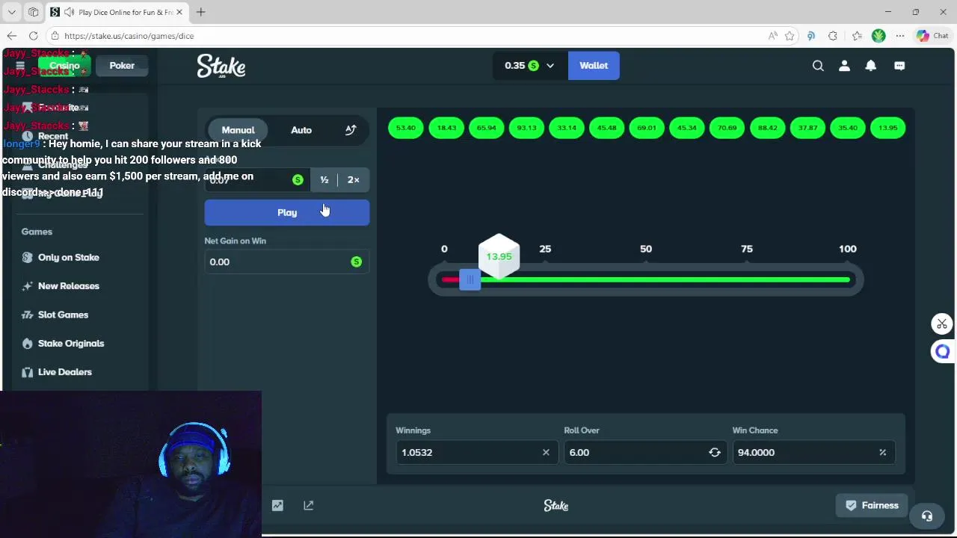The width and height of the screenshot is (957, 538).
Task: Open past result 33.14
Action: (x=567, y=128)
